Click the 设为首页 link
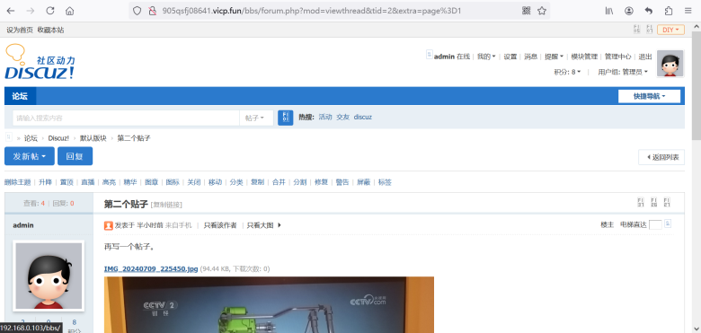This screenshot has height=333, width=701. pos(20,30)
